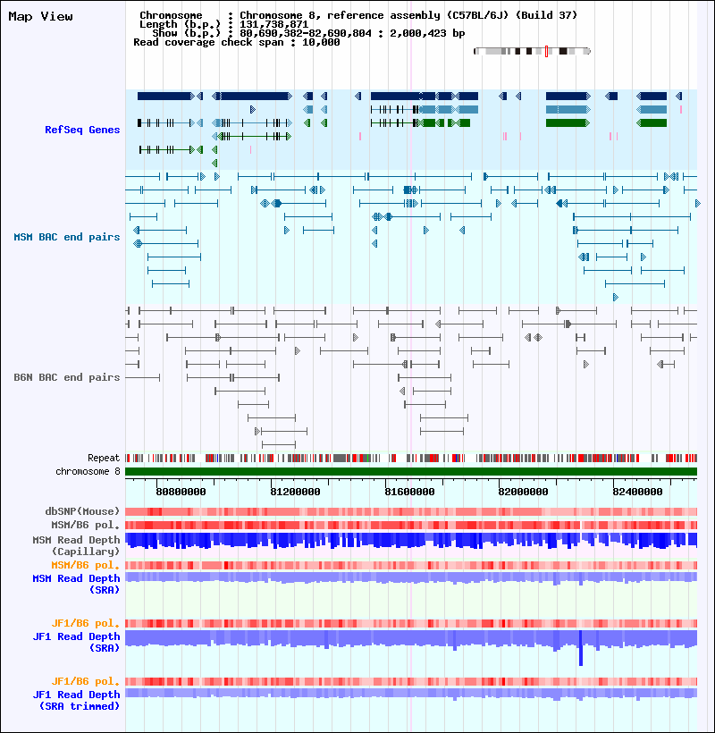Click the Read coverage check span text
The width and height of the screenshot is (715, 733).
pyautogui.click(x=237, y=42)
